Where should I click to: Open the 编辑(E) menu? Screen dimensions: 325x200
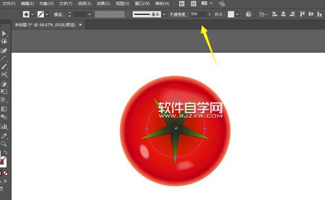[x=27, y=4]
